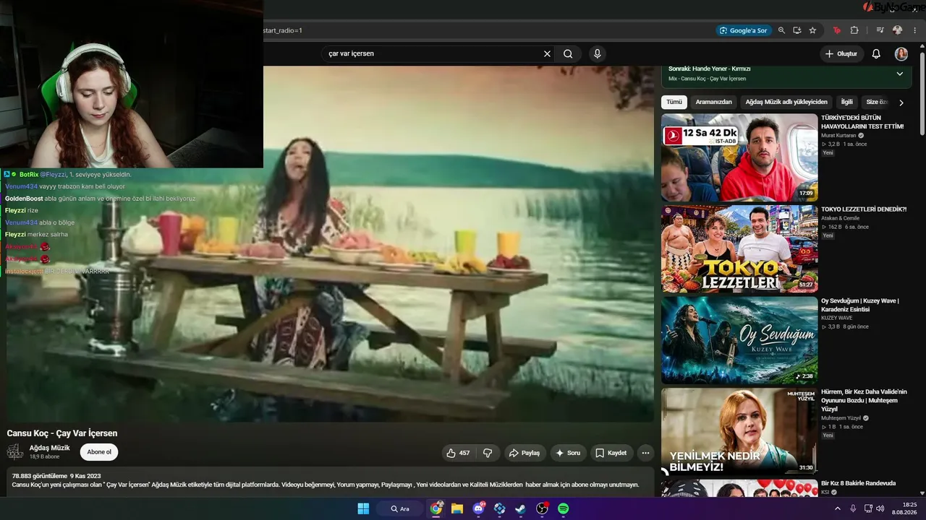
Task: Bookmark this page with the star icon
Action: pyautogui.click(x=812, y=30)
